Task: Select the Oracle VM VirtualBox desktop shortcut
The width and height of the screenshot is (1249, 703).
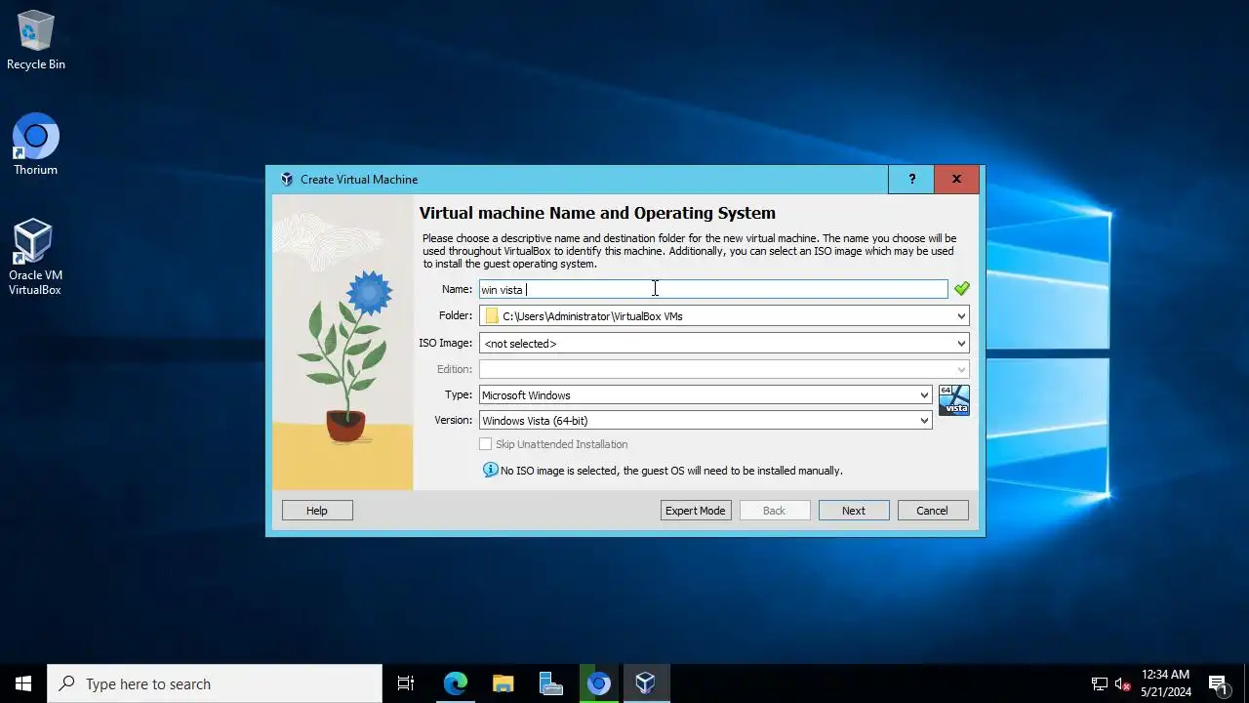Action: coord(35,258)
